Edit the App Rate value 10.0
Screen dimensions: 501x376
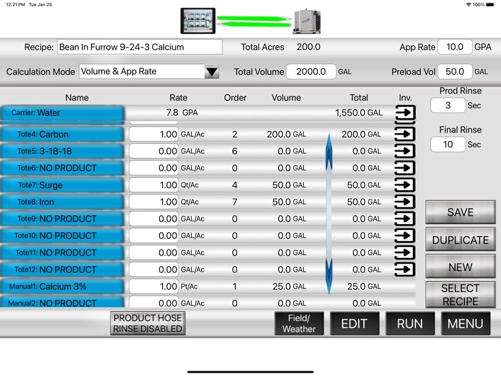tap(455, 47)
